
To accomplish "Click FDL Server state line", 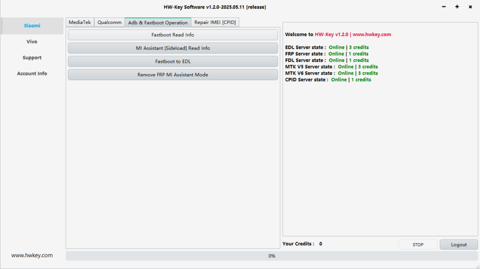I will [327, 60].
